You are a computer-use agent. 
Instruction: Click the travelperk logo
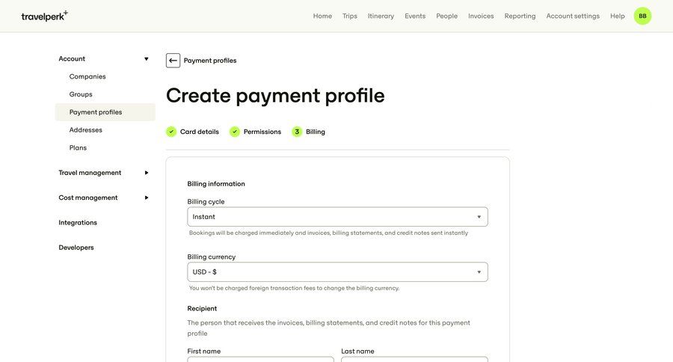[x=44, y=16]
